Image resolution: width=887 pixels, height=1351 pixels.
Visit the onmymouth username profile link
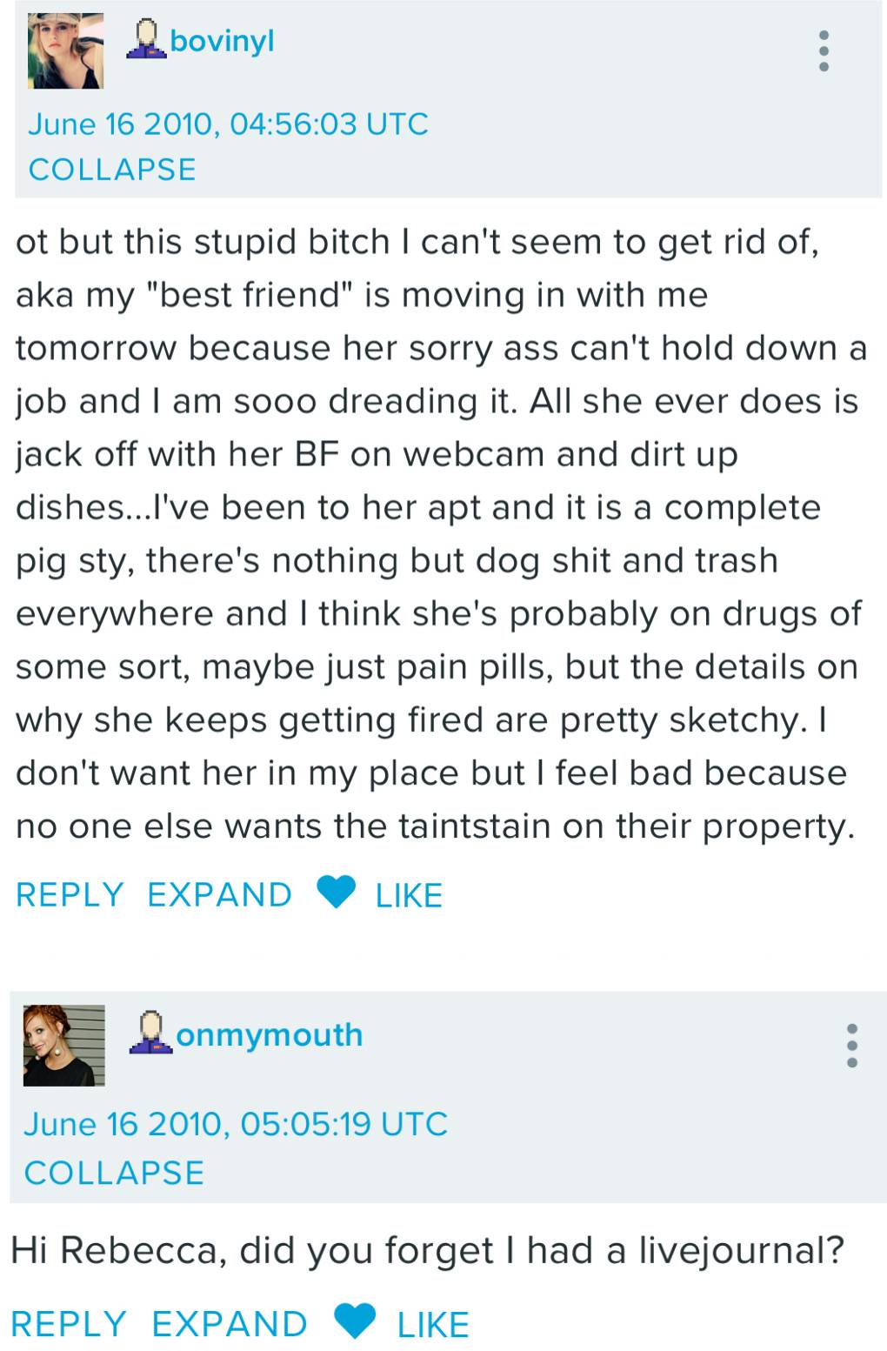[x=269, y=1034]
